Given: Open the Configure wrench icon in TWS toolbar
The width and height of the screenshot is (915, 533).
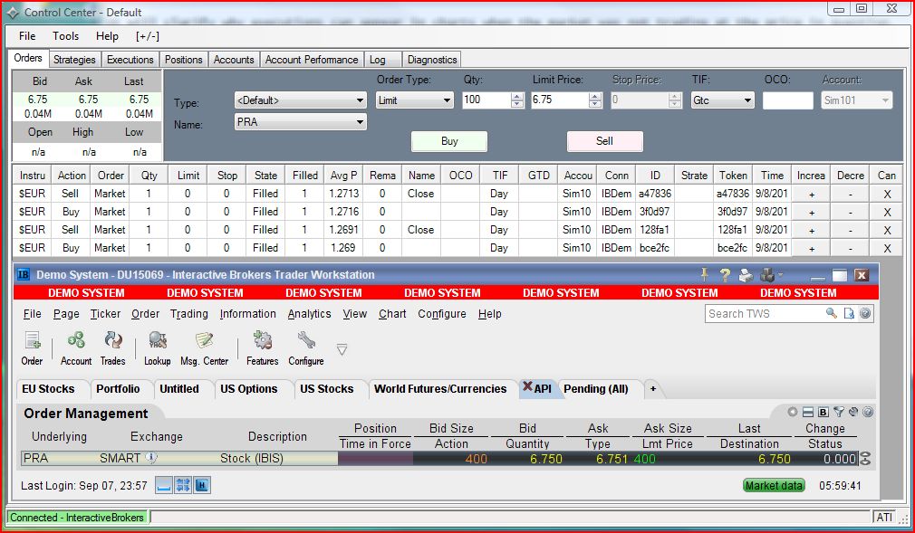Looking at the screenshot, I should pos(306,340).
